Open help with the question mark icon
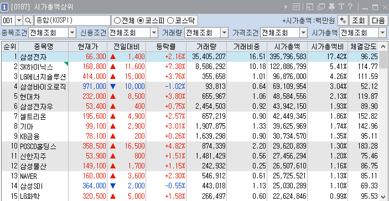 point(350,7)
